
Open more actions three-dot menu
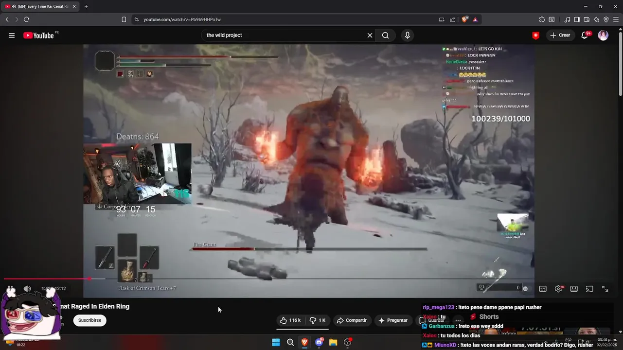click(458, 320)
